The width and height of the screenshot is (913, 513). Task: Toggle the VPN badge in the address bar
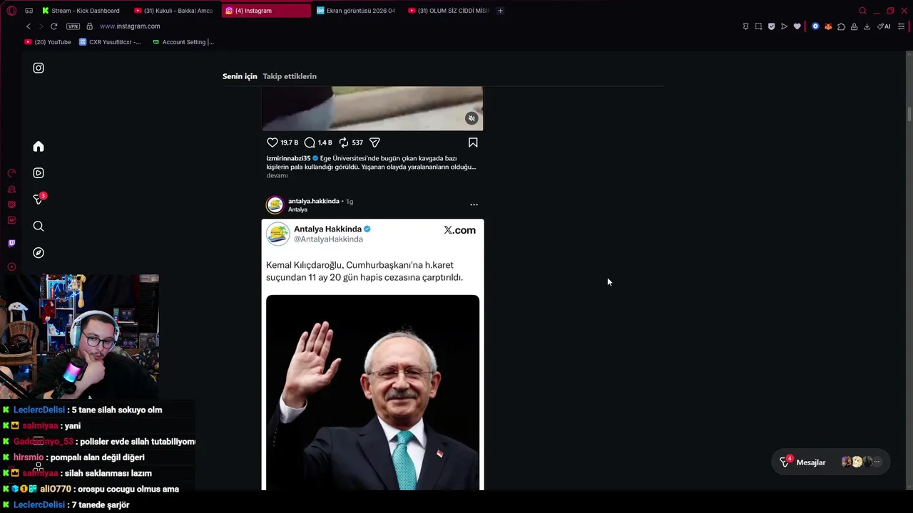click(73, 26)
